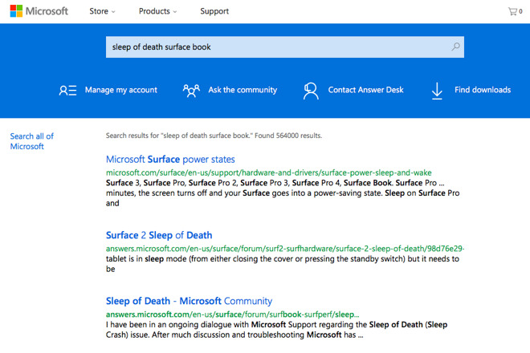The height and width of the screenshot is (353, 530).
Task: Click the snippet starting 'Surface 3, Surface Pro'
Action: (283, 193)
